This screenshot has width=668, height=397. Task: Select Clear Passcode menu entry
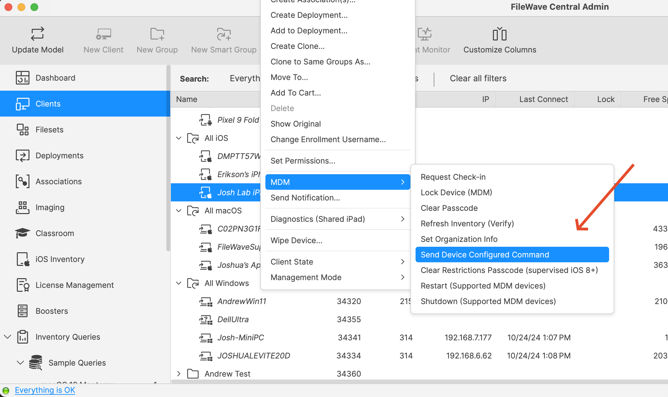(x=512, y=208)
